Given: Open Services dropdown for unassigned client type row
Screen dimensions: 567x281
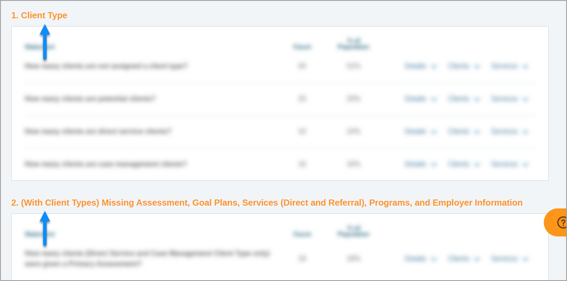Looking at the screenshot, I should [x=509, y=66].
